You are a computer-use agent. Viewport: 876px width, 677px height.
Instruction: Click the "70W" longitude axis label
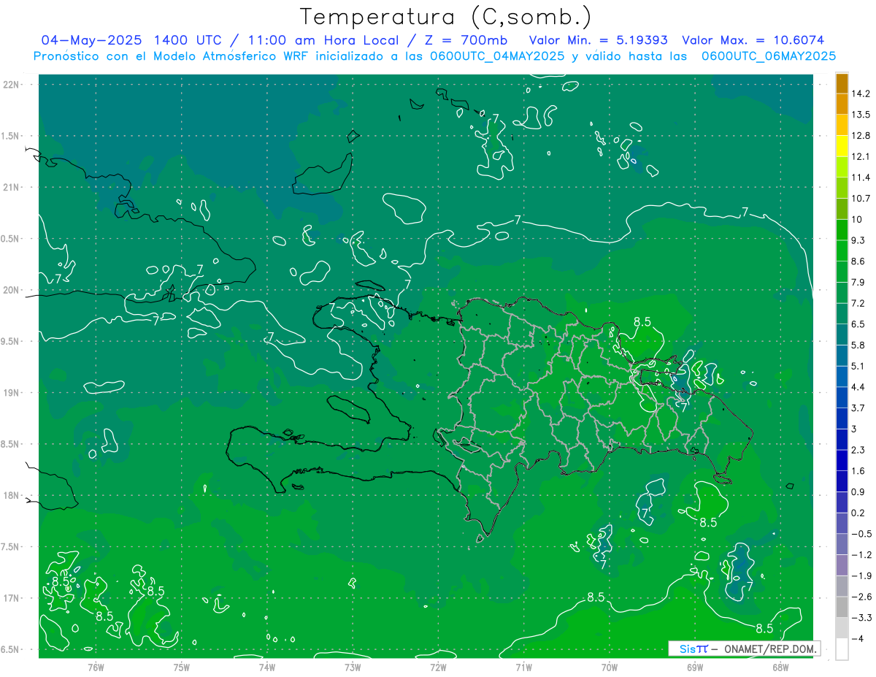coord(609,667)
